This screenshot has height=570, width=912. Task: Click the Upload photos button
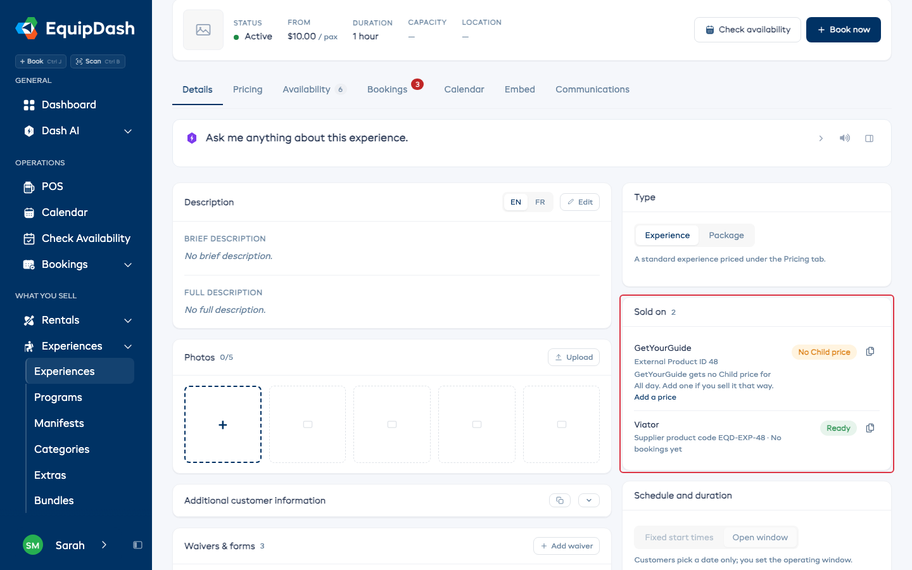click(x=574, y=357)
